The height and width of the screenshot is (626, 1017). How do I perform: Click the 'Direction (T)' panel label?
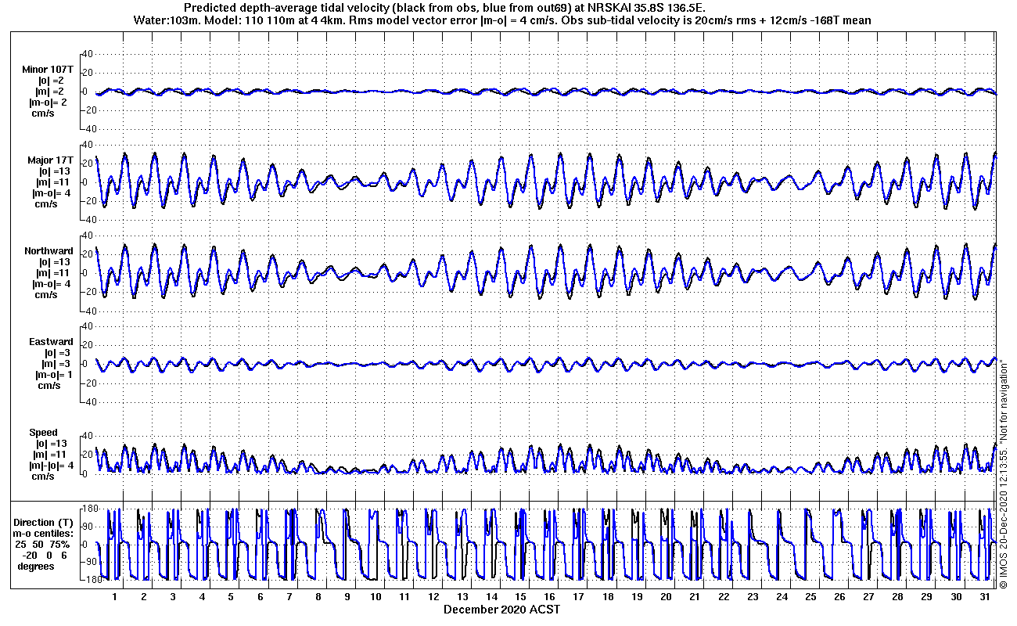coord(45,522)
